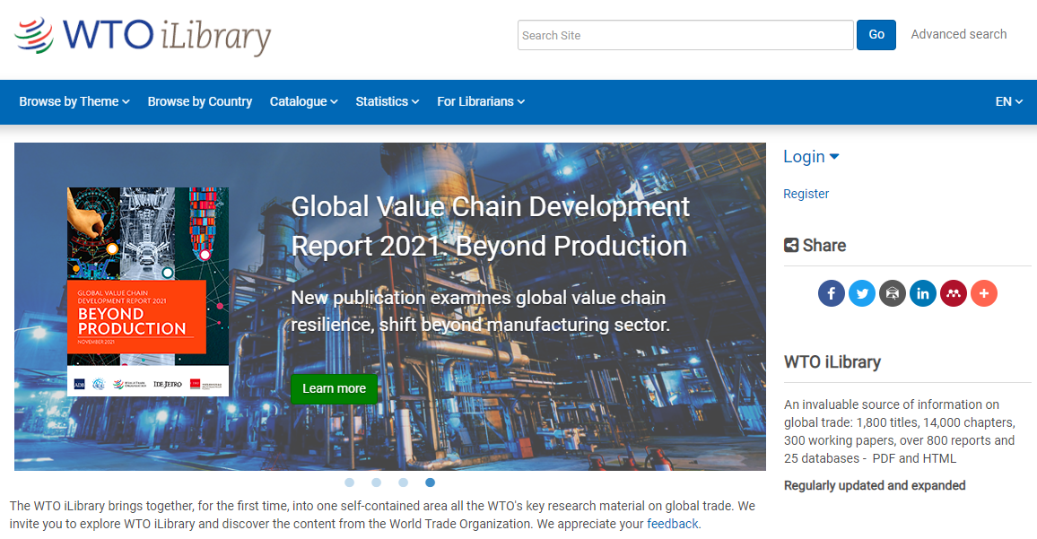
Task: Click the Register link
Action: tap(806, 194)
